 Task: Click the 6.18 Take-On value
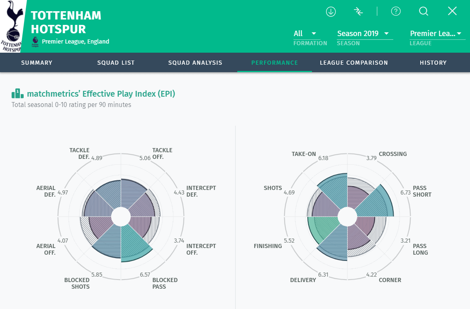323,158
